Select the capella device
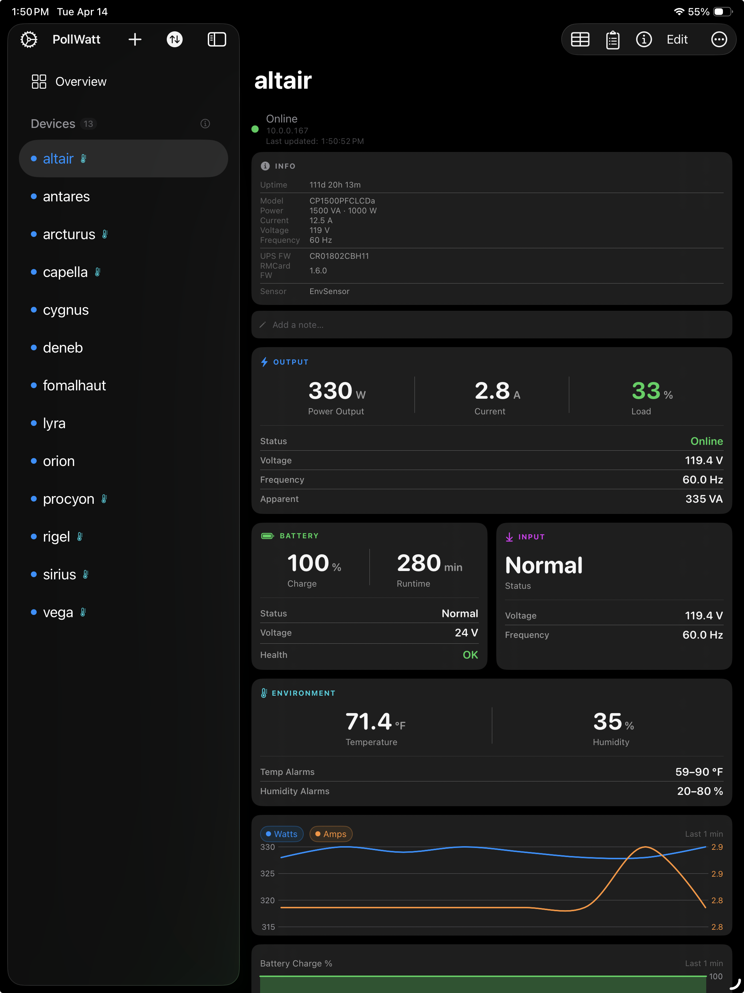The height and width of the screenshot is (993, 744). [x=65, y=272]
